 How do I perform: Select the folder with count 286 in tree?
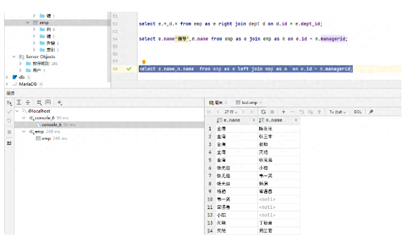point(41,63)
